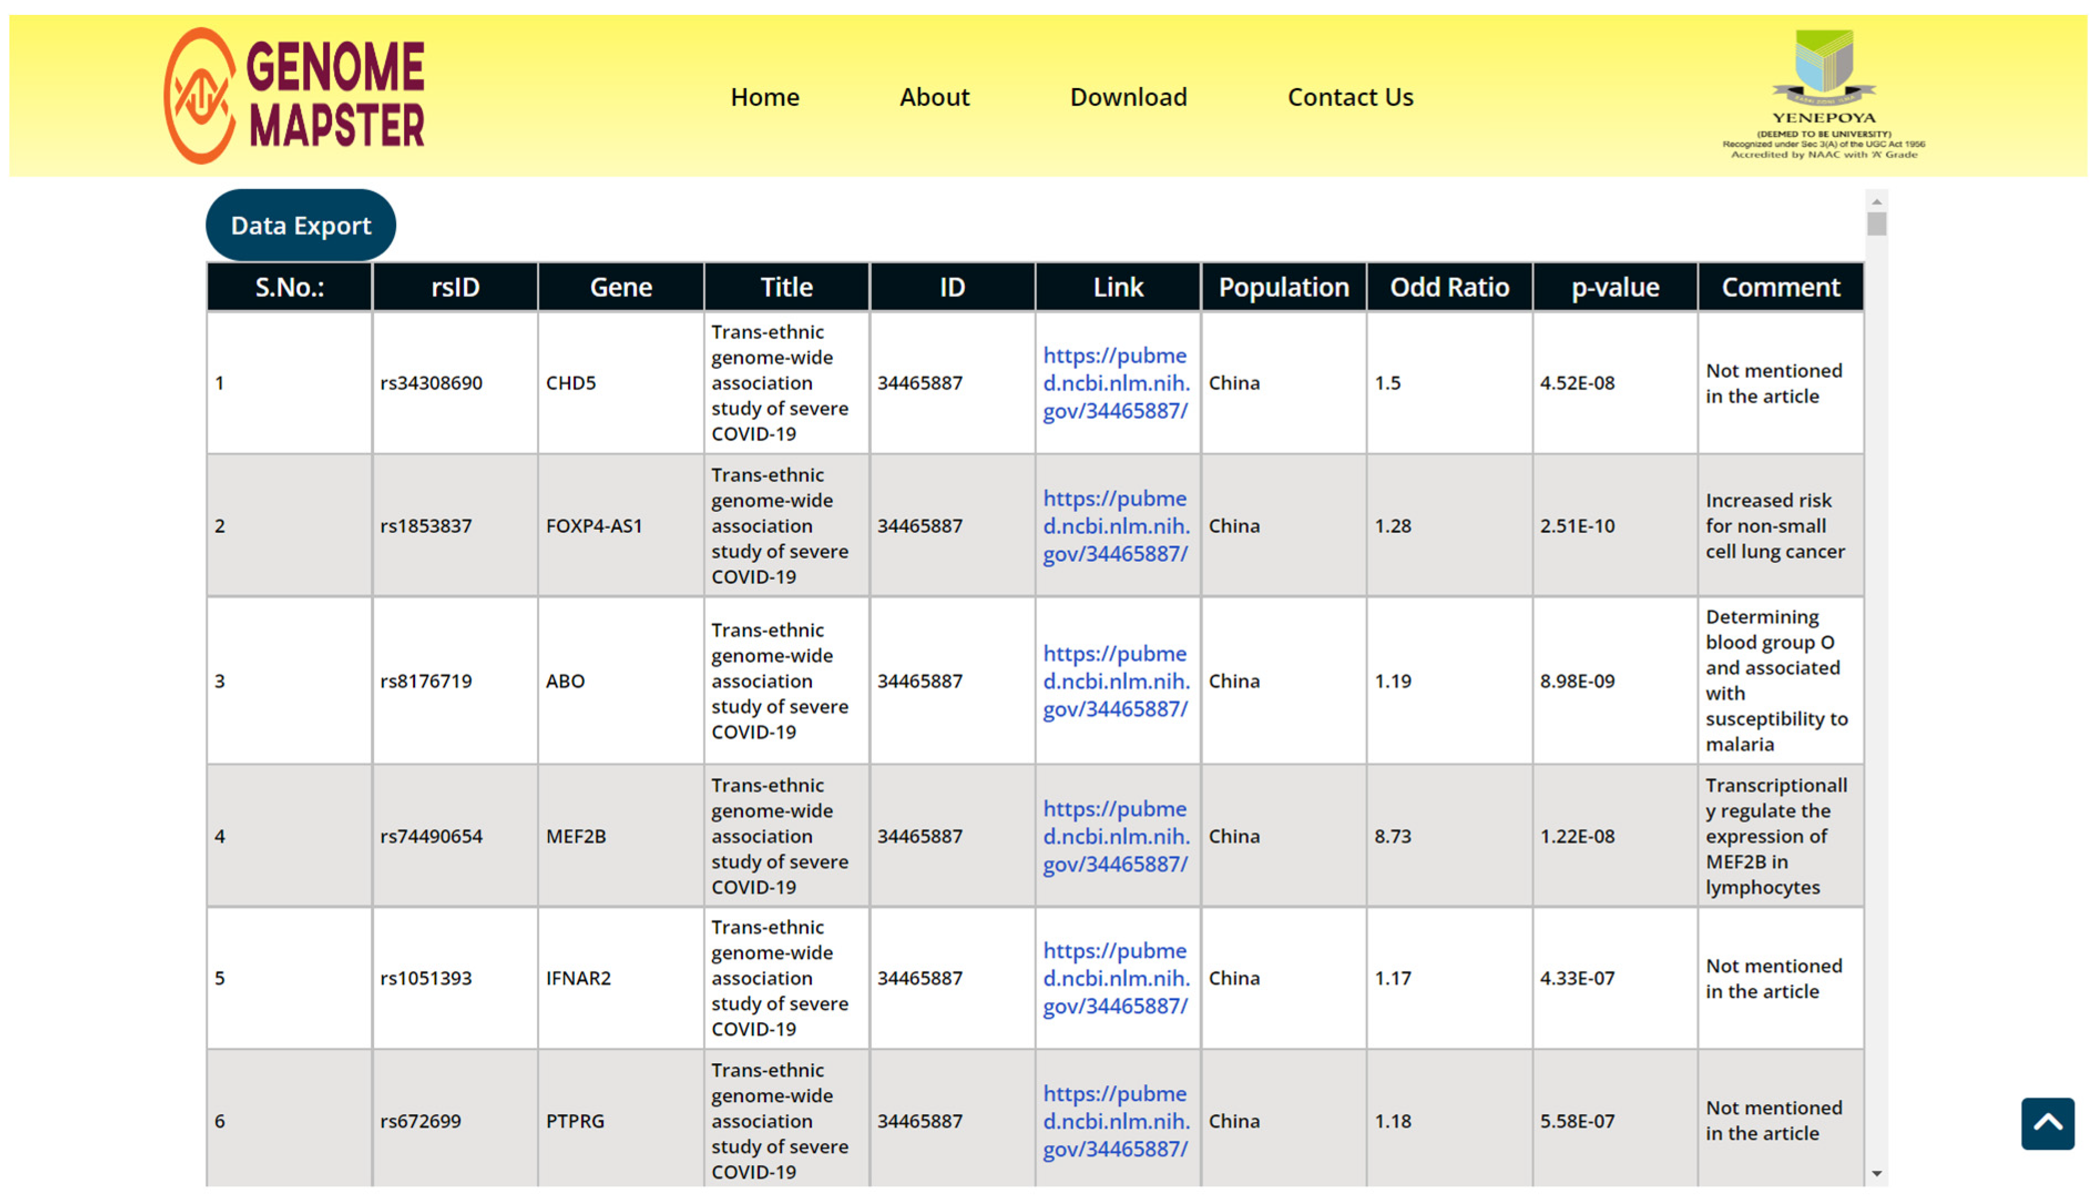Image resolution: width=2098 pixels, height=1199 pixels.
Task: Follow the PubMed link for ABO gene
Action: [1115, 681]
